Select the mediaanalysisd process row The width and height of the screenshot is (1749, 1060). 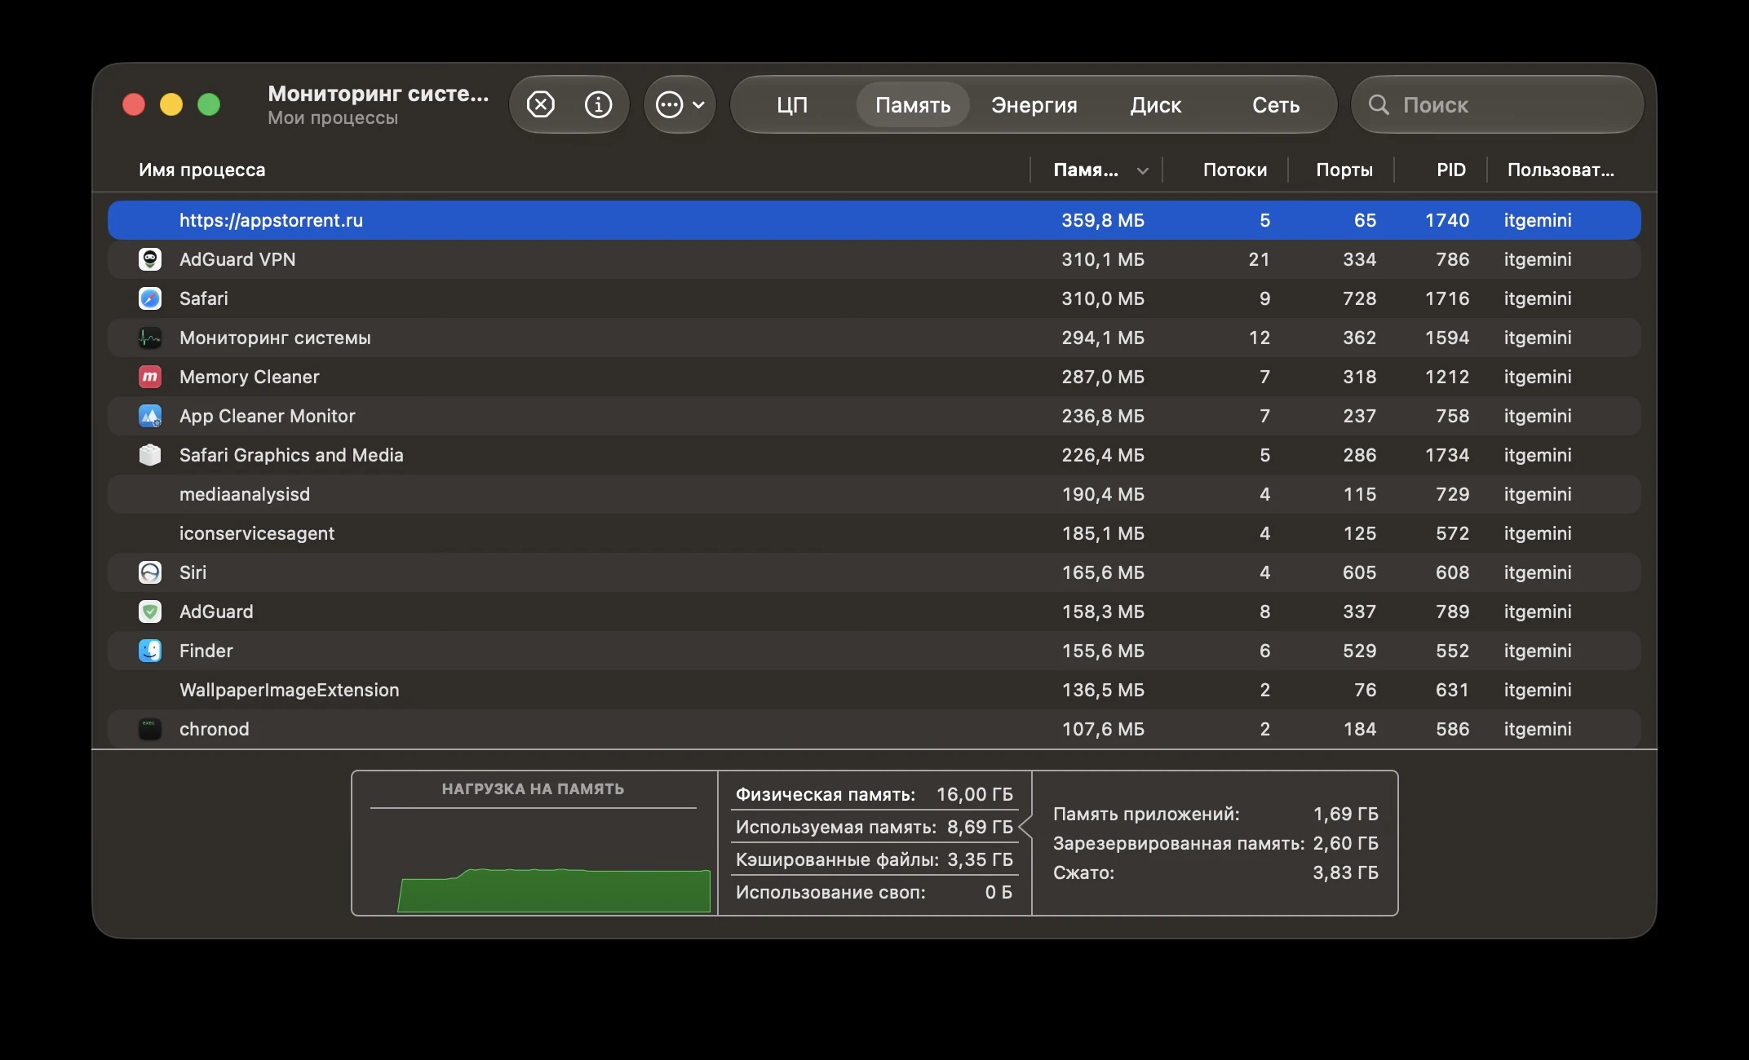[874, 494]
